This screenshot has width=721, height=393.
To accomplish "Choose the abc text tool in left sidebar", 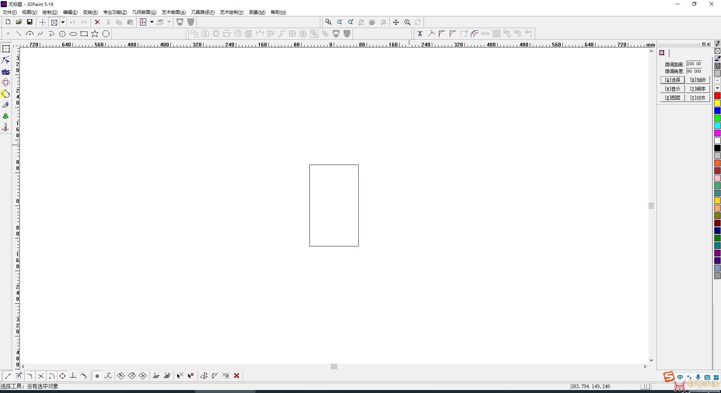I will (6, 71).
